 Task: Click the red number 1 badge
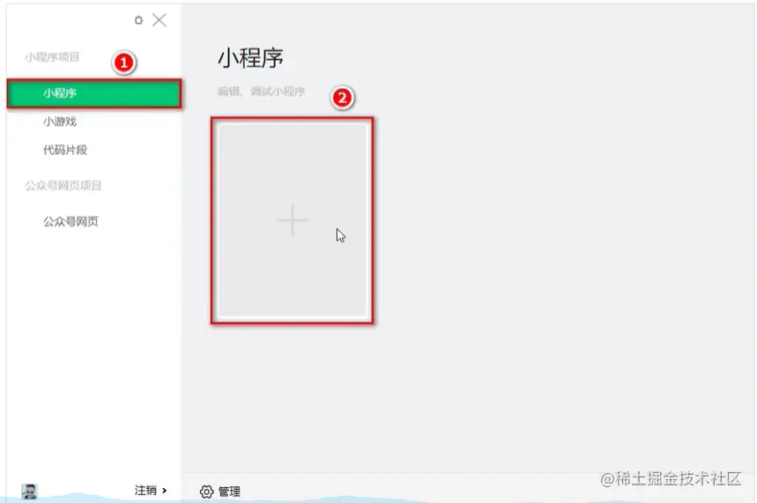point(123,63)
